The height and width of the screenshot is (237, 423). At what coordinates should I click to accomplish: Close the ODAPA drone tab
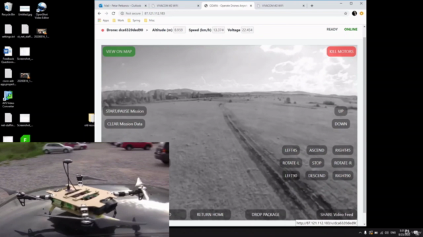(250, 6)
